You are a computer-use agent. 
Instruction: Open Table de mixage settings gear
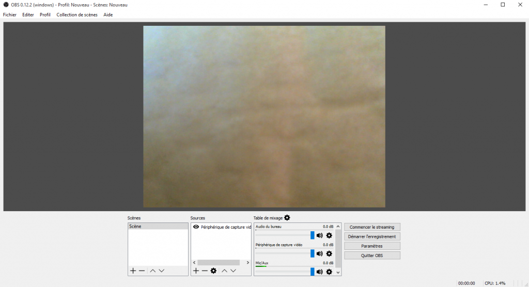tap(287, 218)
